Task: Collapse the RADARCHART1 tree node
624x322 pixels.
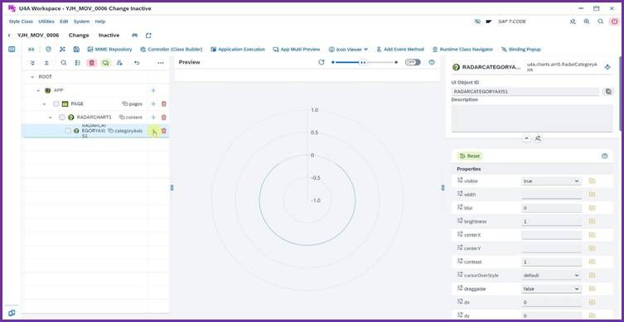Action: (x=51, y=118)
